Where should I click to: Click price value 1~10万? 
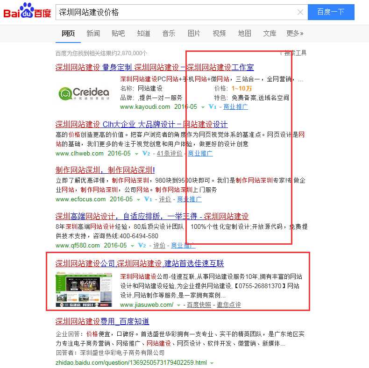[x=241, y=88]
